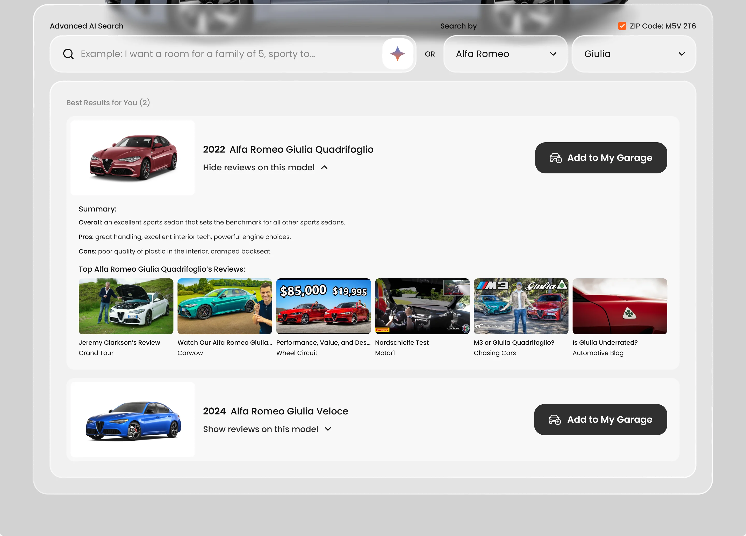Click the 'Chasing Cars' source label
746x536 pixels.
point(495,353)
